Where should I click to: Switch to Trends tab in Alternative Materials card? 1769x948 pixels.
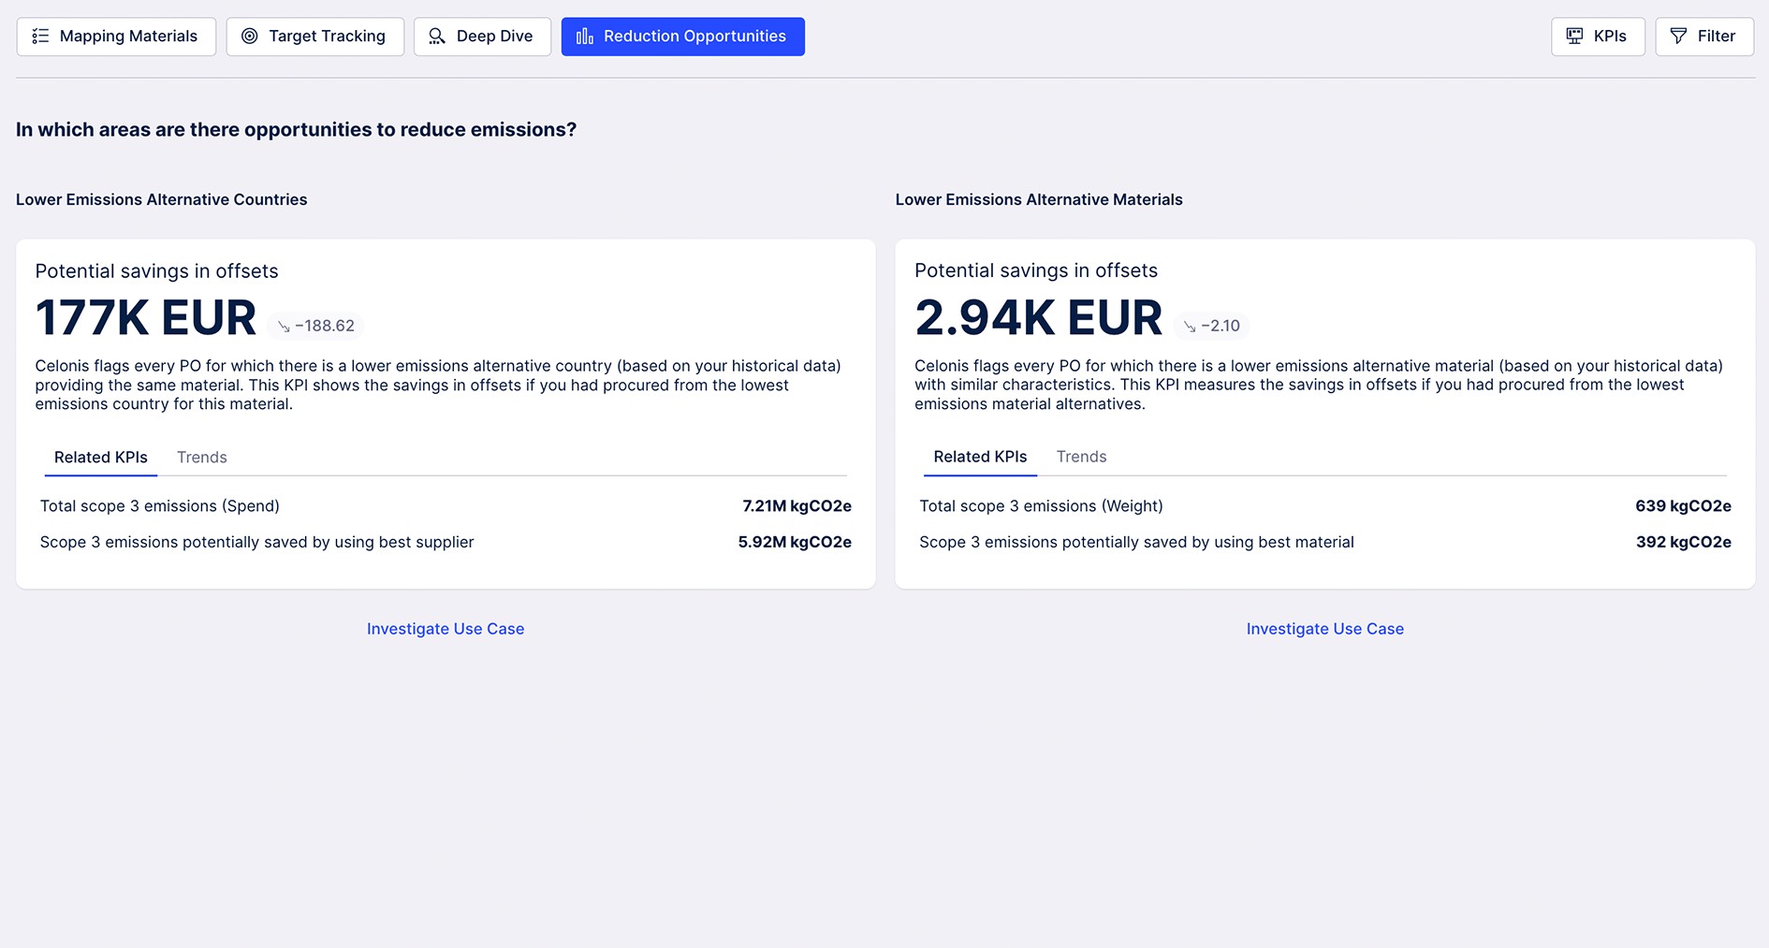click(1081, 457)
